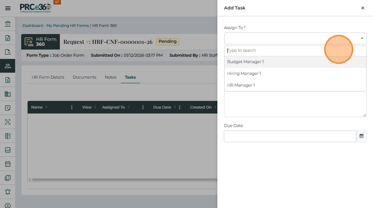
Task: Open the office building sidebar icon
Action: (8, 94)
